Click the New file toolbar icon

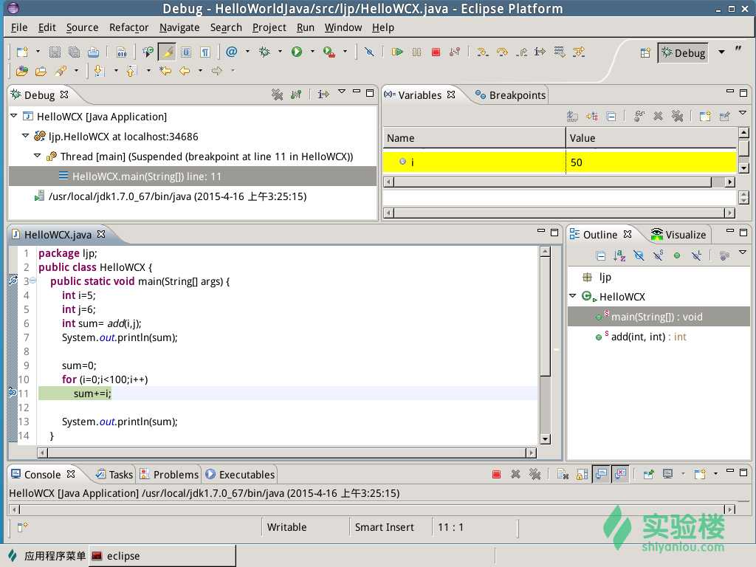pos(22,52)
